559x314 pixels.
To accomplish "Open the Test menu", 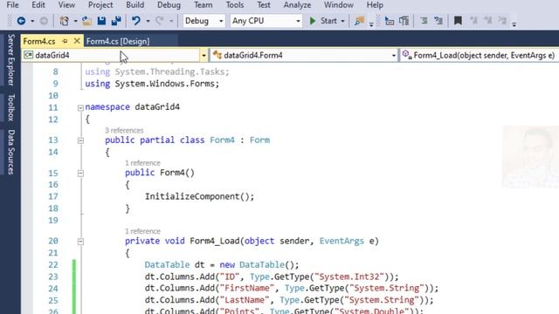I will click(x=264, y=5).
